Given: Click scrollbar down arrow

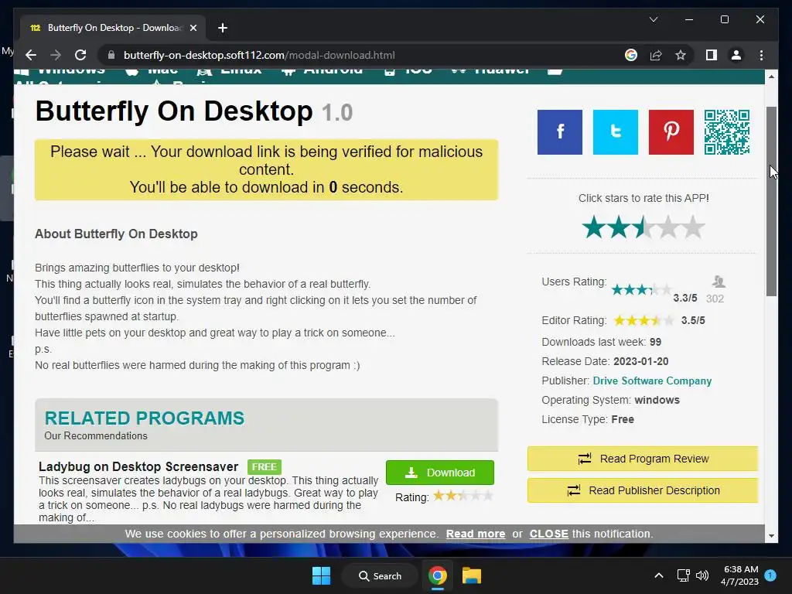Looking at the screenshot, I should click(x=771, y=536).
